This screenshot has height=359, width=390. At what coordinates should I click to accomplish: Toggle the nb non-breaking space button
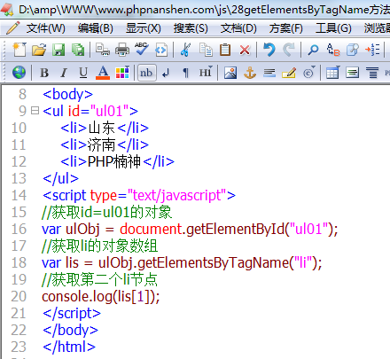pyautogui.click(x=147, y=73)
